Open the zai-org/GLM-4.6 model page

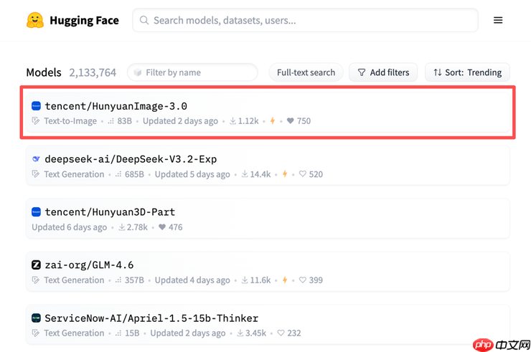click(89, 265)
